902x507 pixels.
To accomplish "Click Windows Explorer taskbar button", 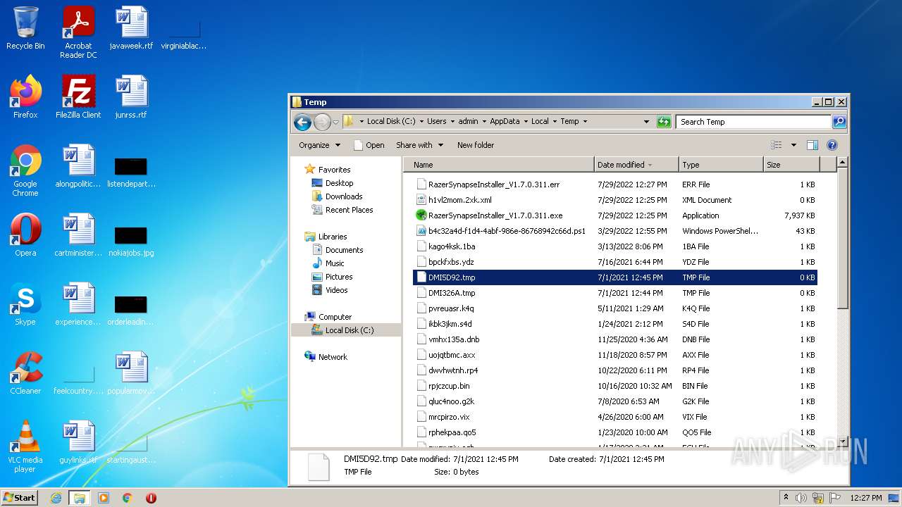I will point(79,498).
